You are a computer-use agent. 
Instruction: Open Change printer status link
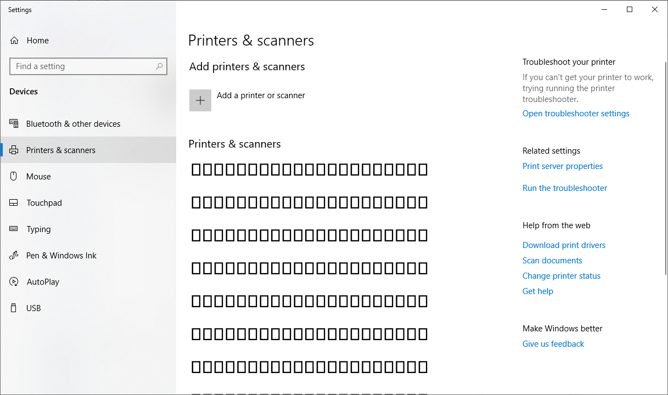coord(562,276)
